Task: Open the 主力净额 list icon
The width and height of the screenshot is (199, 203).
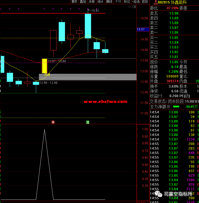Action: (168, 107)
